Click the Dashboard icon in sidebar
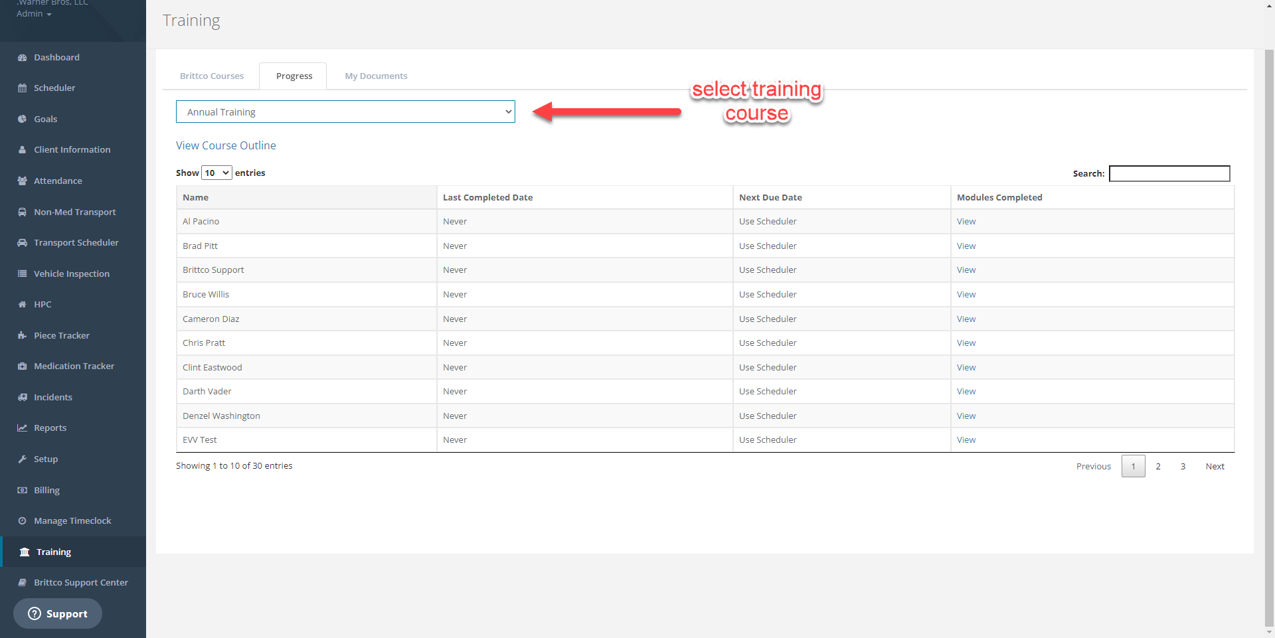The width and height of the screenshot is (1275, 638). [22, 58]
